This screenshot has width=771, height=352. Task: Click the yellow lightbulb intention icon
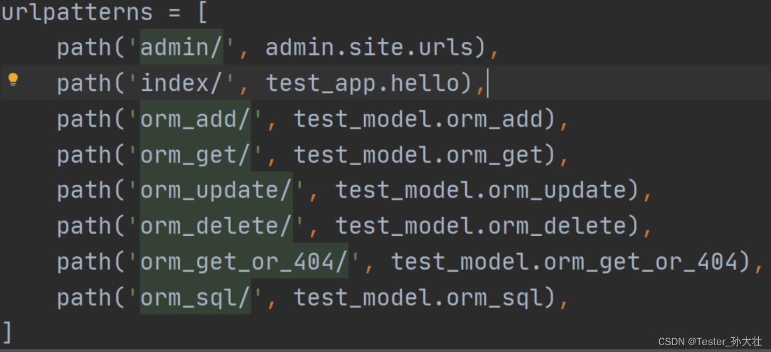13,80
